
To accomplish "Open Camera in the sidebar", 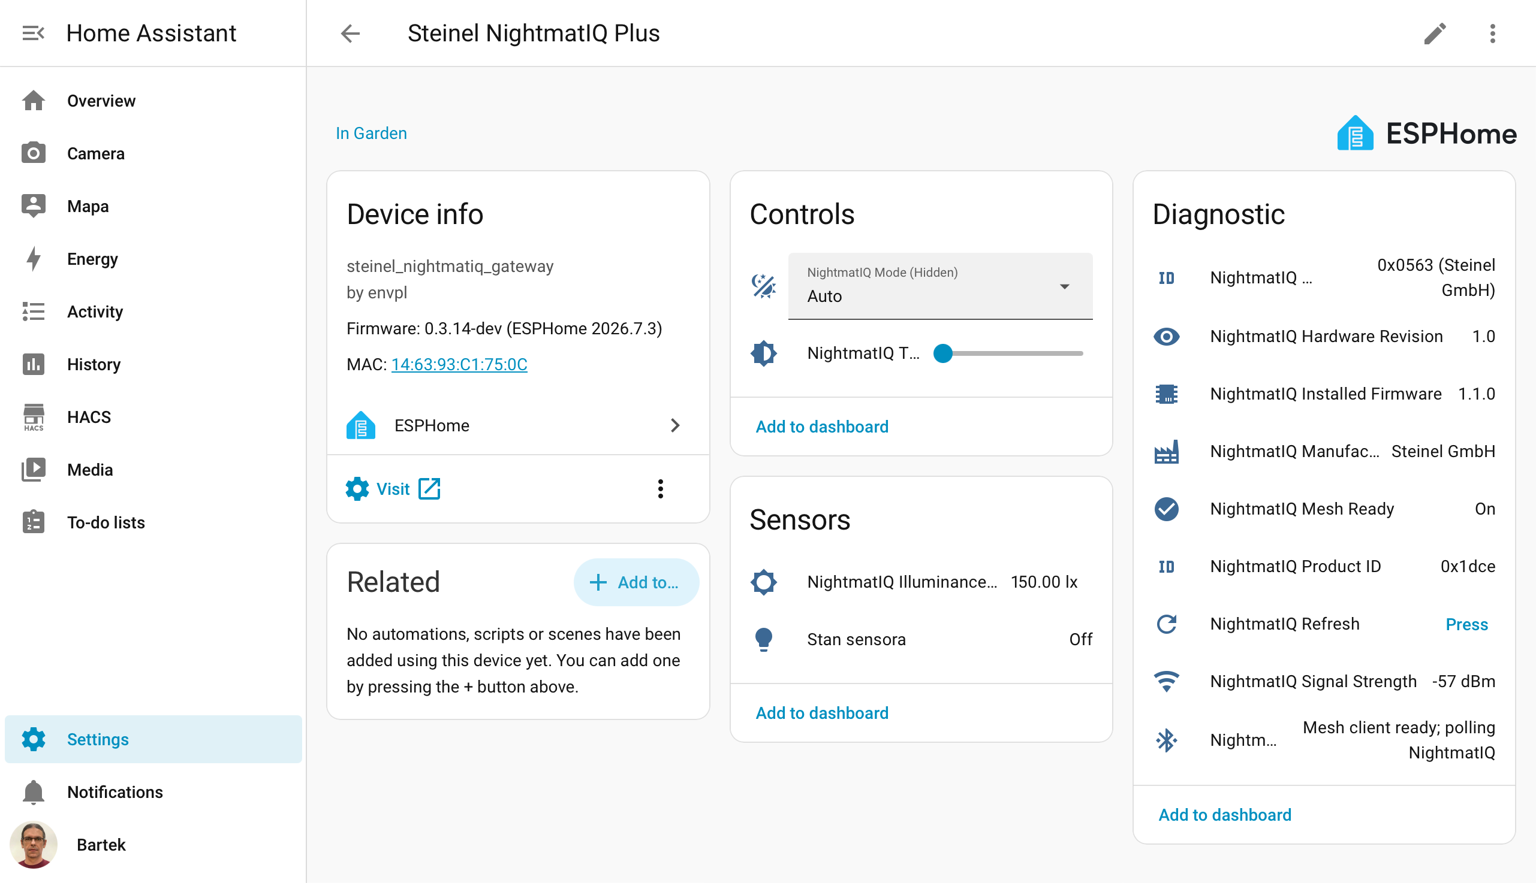I will (x=153, y=153).
